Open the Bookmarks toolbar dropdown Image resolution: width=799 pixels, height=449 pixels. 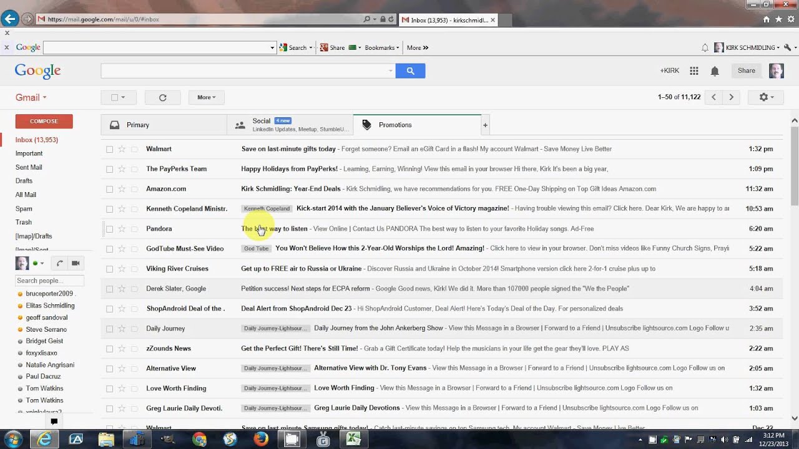(381, 47)
